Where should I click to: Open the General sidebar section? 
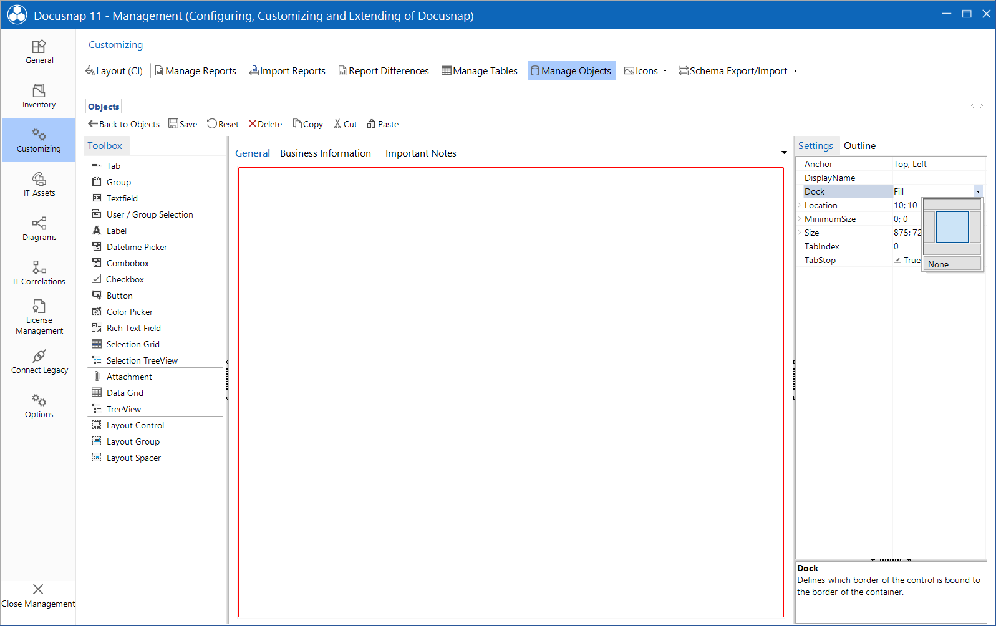pos(39,52)
